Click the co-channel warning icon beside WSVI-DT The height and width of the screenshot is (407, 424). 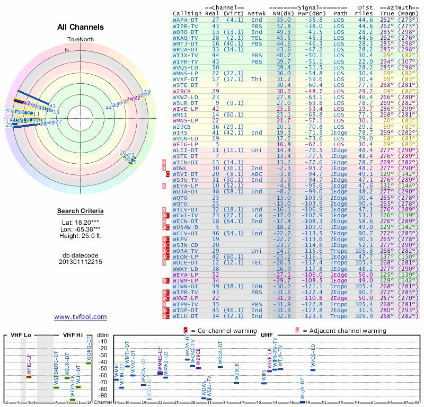167,174
